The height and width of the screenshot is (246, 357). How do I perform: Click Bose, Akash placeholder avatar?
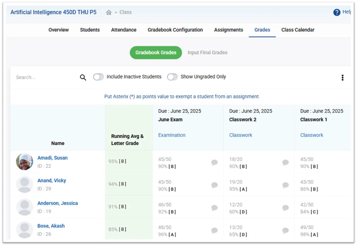(x=24, y=230)
